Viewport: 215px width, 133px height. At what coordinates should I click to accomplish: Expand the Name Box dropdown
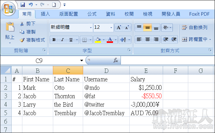click(x=82, y=60)
